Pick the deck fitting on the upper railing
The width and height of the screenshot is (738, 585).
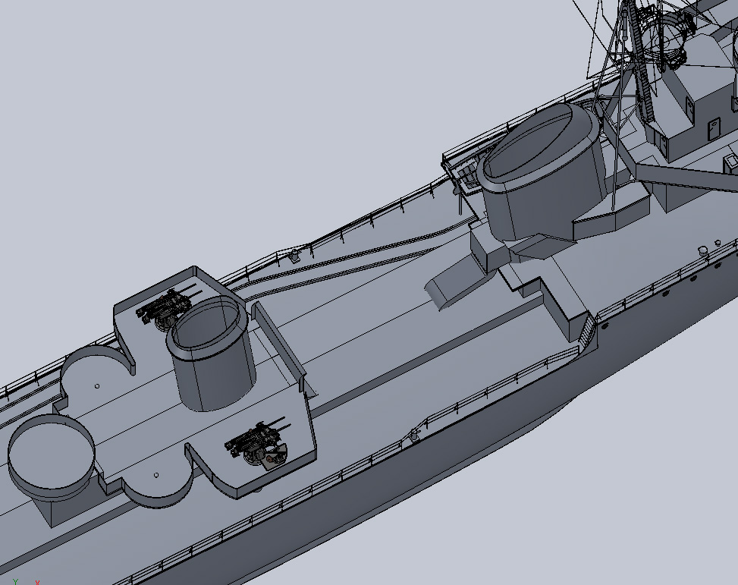(295, 255)
